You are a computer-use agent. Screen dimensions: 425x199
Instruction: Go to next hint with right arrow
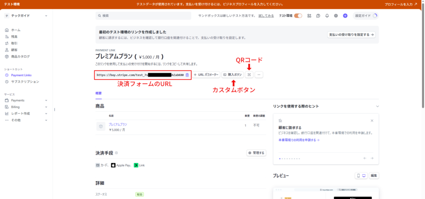pyautogui.click(x=372, y=158)
